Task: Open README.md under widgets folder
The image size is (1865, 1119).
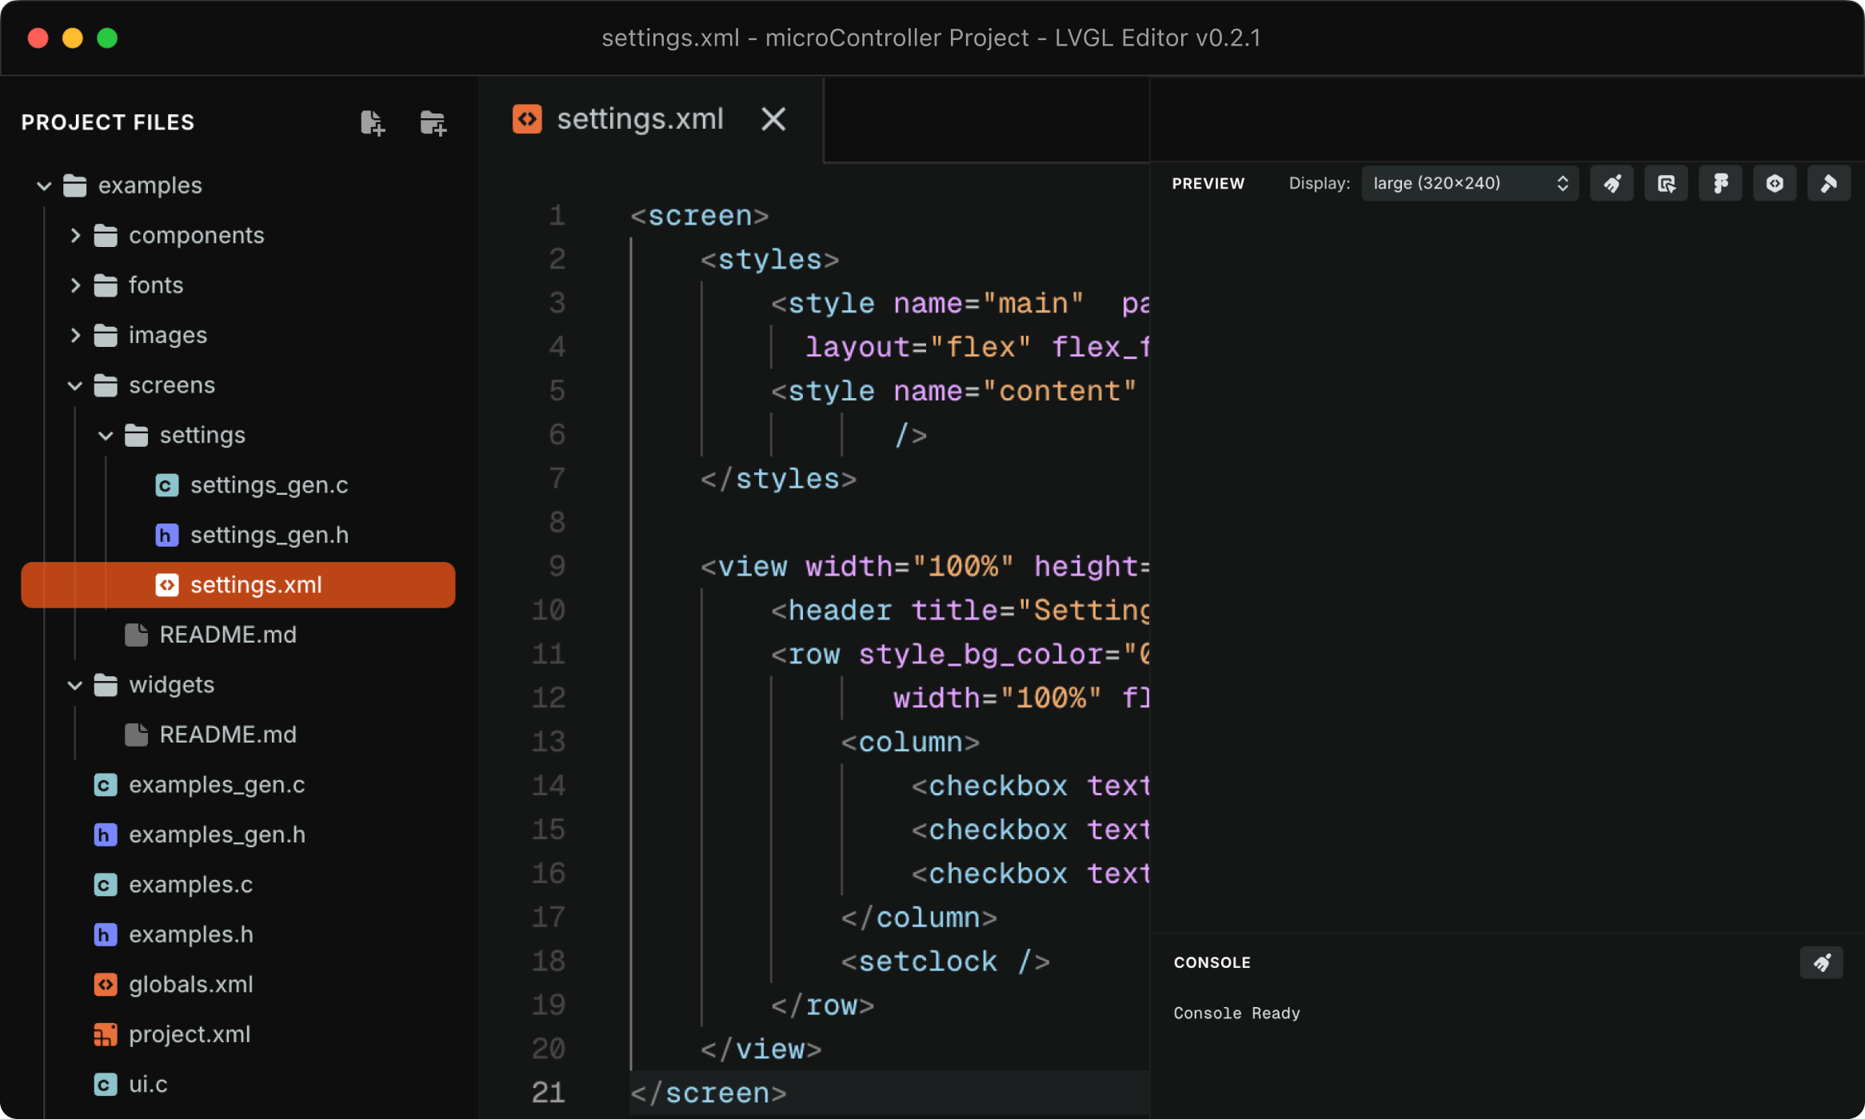Action: point(228,735)
